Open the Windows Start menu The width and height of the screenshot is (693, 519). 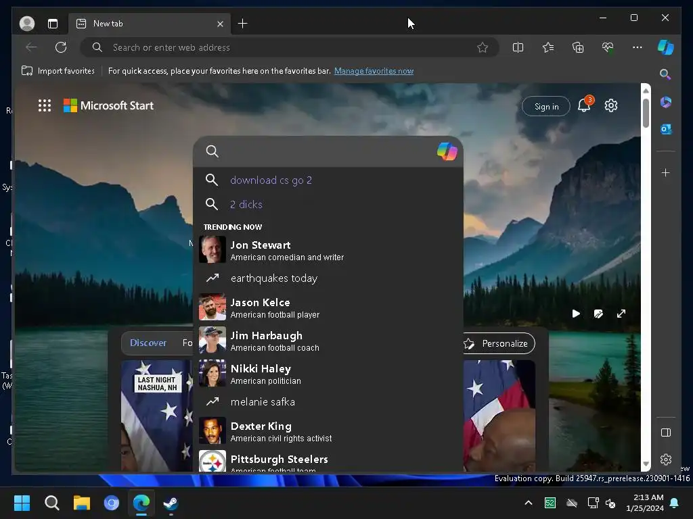click(22, 503)
